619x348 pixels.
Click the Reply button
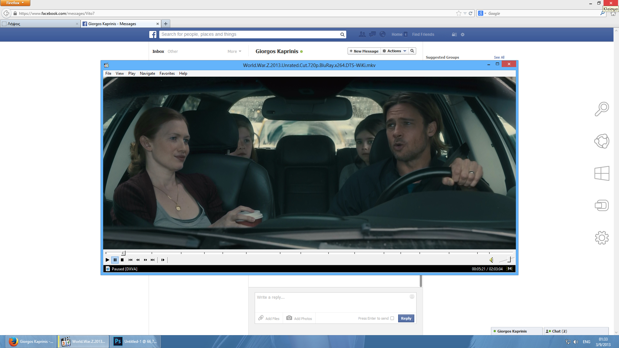pos(406,318)
